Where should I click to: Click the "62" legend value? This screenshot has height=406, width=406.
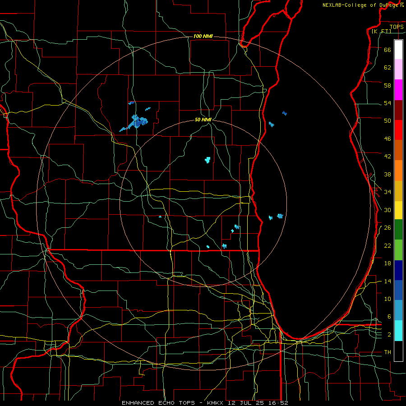[388, 68]
